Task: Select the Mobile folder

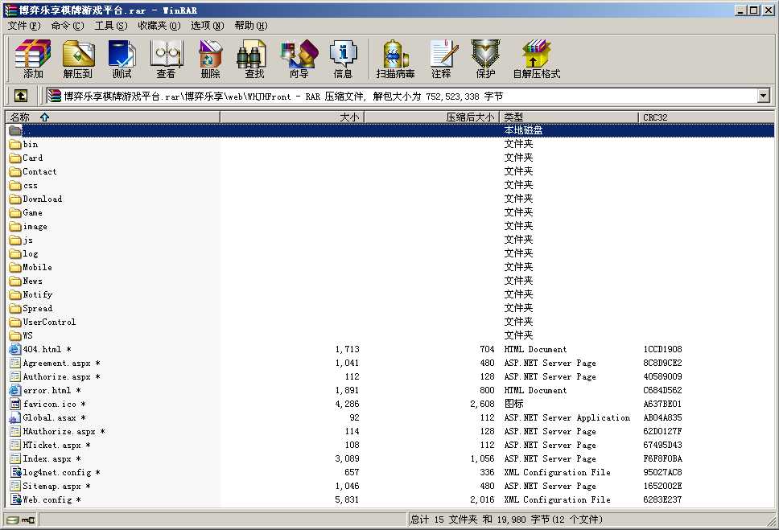Action: tap(31, 267)
